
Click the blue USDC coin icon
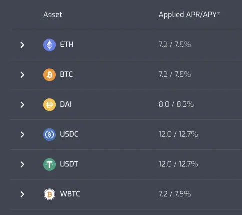click(x=49, y=134)
